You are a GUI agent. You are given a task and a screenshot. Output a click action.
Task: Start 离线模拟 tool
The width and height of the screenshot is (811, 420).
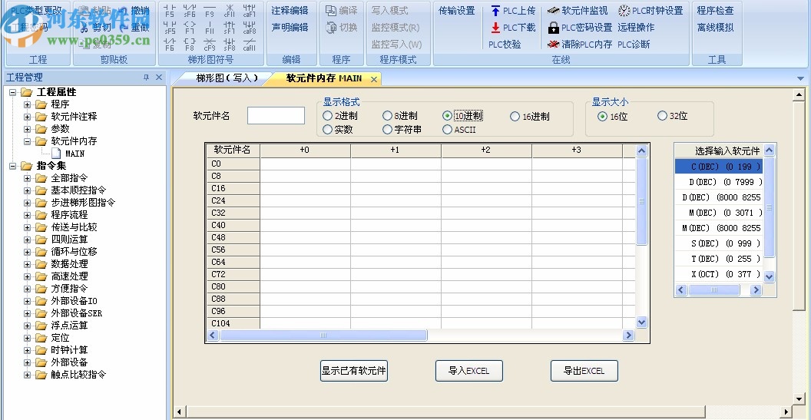[x=715, y=28]
